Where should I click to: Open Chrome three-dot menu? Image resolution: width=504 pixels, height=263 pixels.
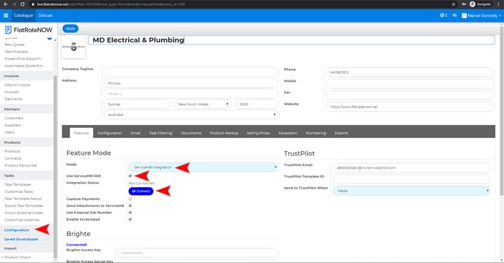pyautogui.click(x=499, y=4)
